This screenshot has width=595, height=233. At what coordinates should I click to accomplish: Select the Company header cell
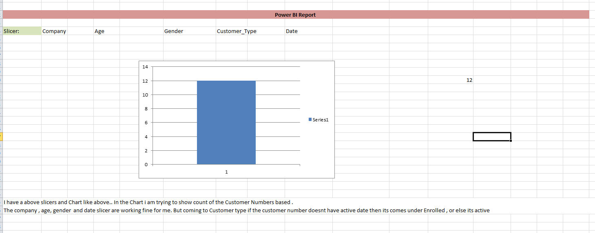pos(54,31)
